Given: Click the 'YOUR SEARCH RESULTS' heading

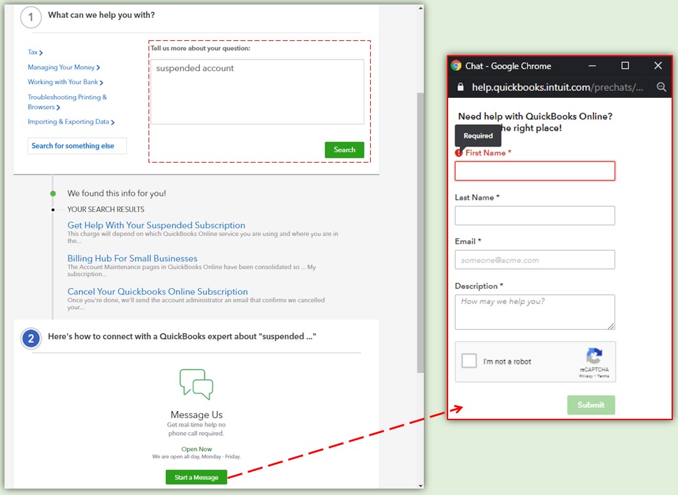Looking at the screenshot, I should (x=106, y=209).
